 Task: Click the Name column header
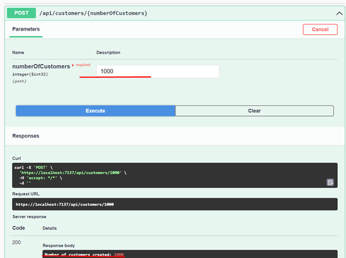click(19, 53)
